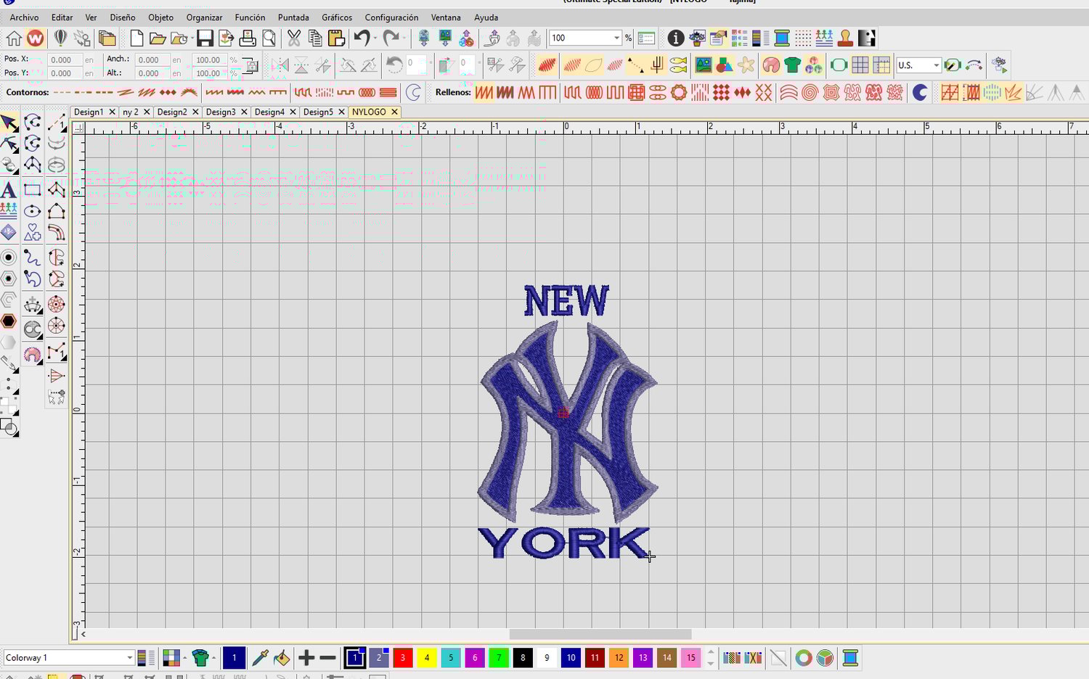This screenshot has height=679, width=1089.
Task: Select the rectangle shape tool
Action: 33,190
